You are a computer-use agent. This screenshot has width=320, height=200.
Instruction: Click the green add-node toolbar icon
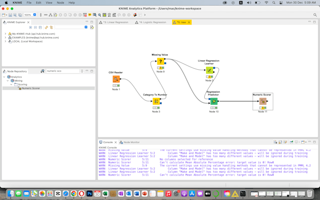tap(104, 15)
